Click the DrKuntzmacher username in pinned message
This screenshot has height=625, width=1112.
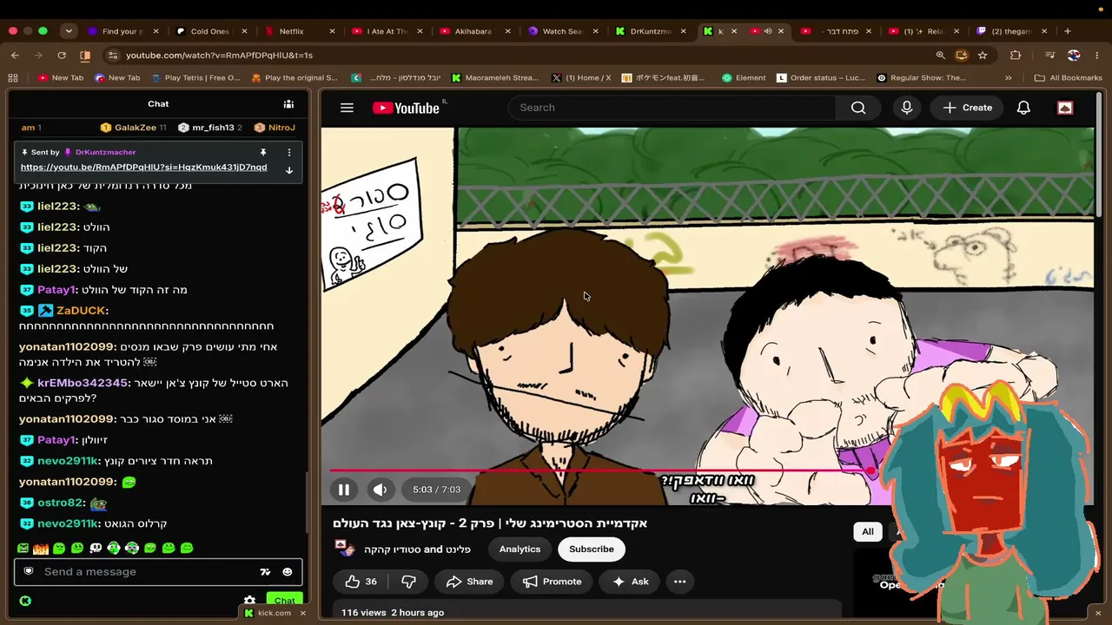[x=106, y=153]
